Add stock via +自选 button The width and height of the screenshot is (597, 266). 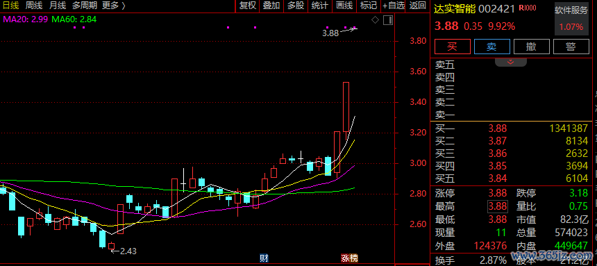click(x=394, y=6)
